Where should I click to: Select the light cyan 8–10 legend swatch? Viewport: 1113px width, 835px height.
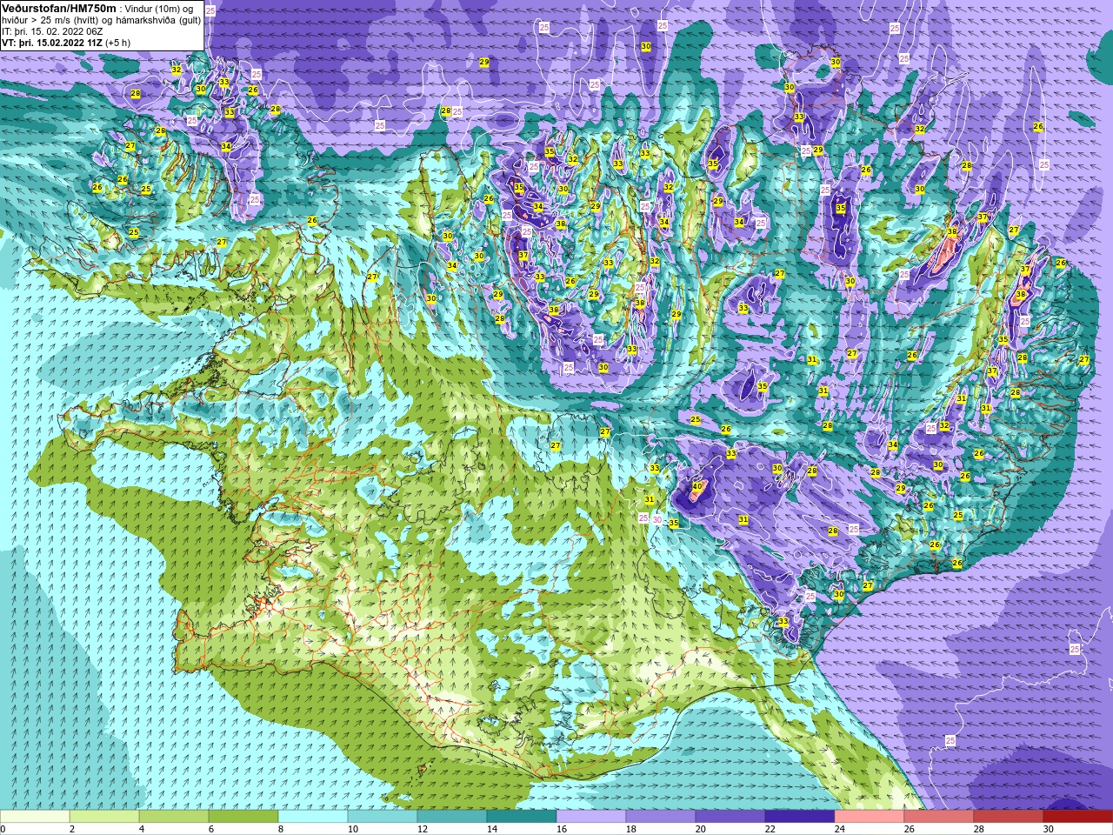pyautogui.click(x=313, y=817)
